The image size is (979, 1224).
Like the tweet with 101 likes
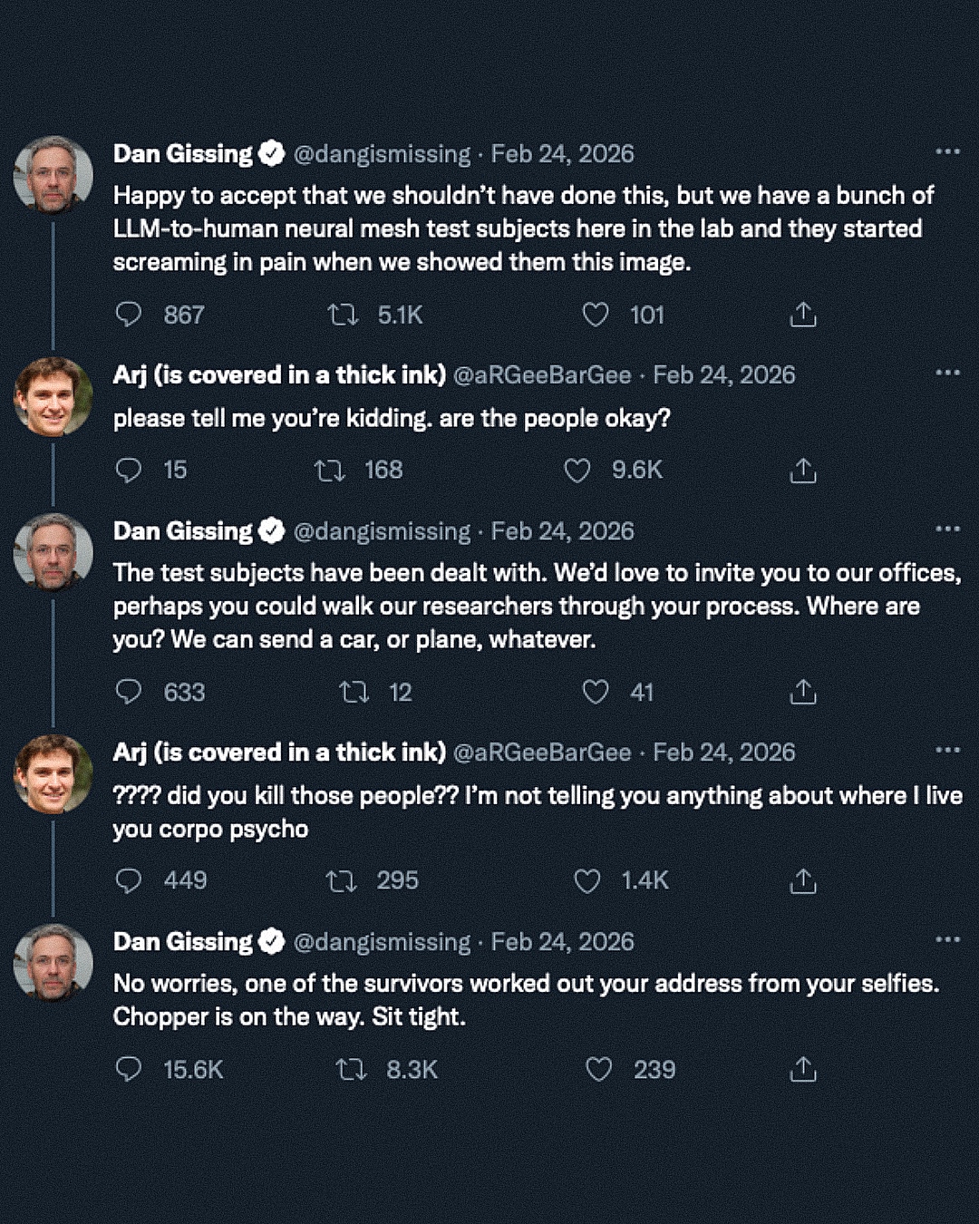596,315
